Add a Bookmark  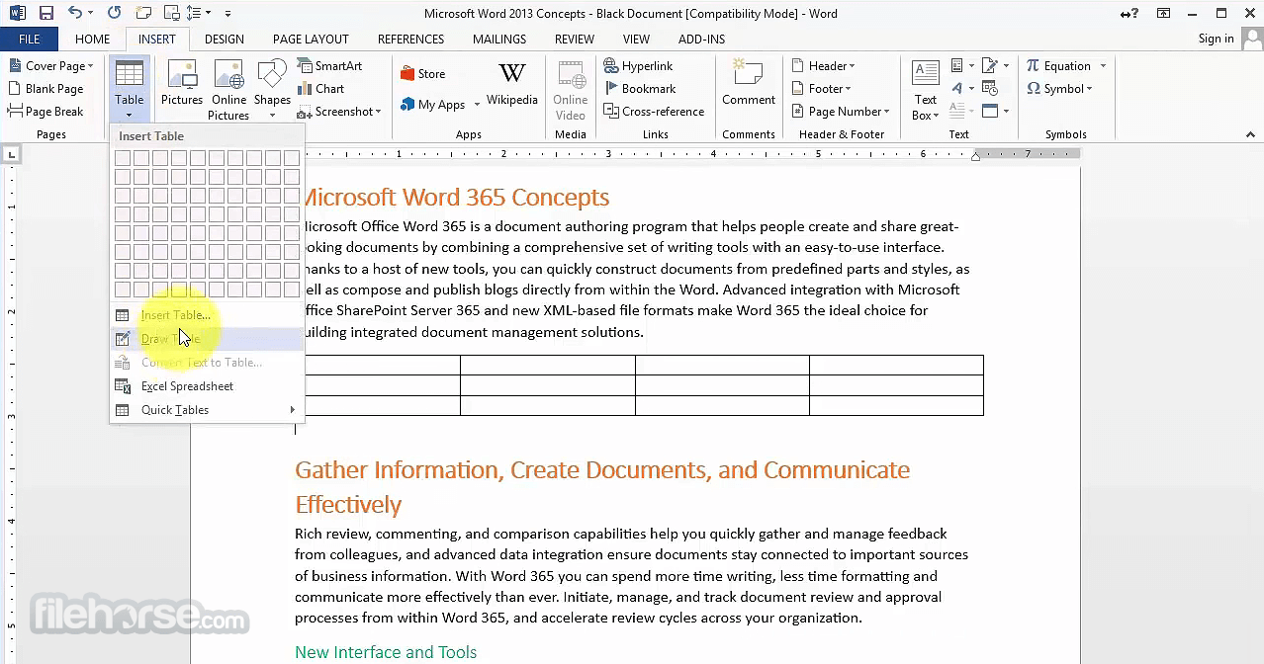click(x=639, y=89)
